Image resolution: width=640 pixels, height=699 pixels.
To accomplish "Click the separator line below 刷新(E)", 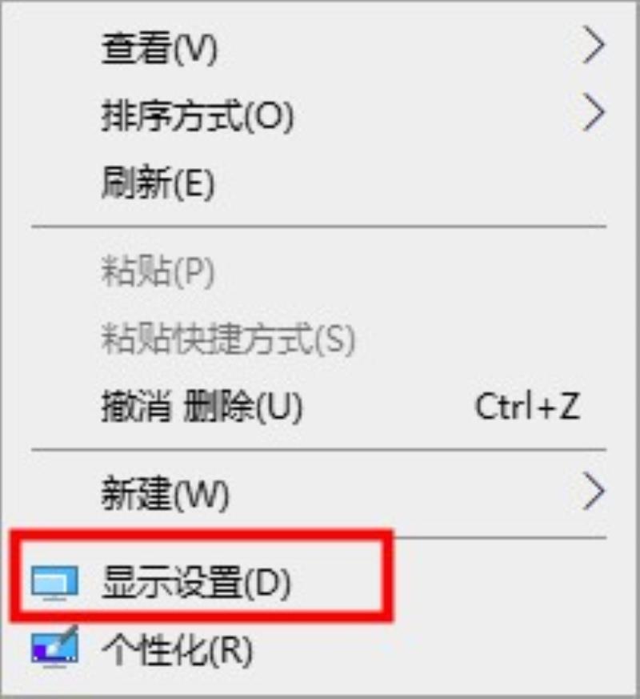I will tap(319, 227).
